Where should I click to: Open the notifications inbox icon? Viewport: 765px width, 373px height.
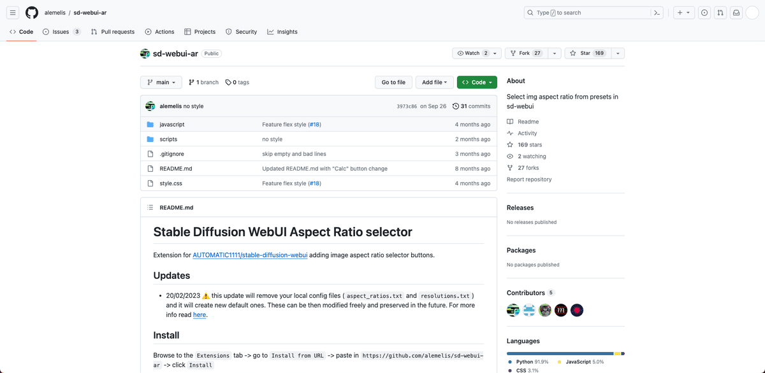tap(736, 13)
